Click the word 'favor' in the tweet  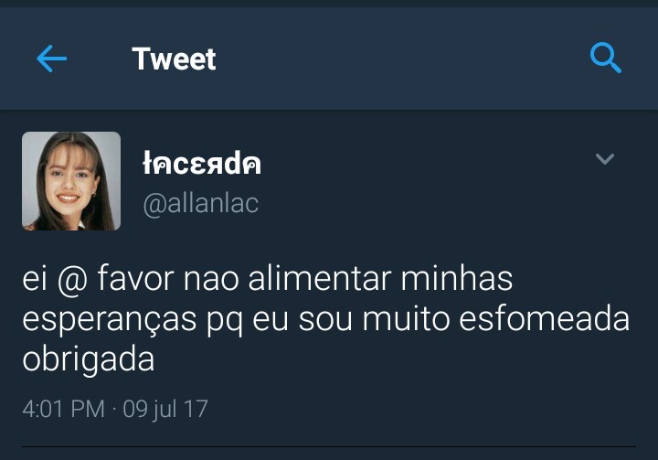(x=135, y=278)
